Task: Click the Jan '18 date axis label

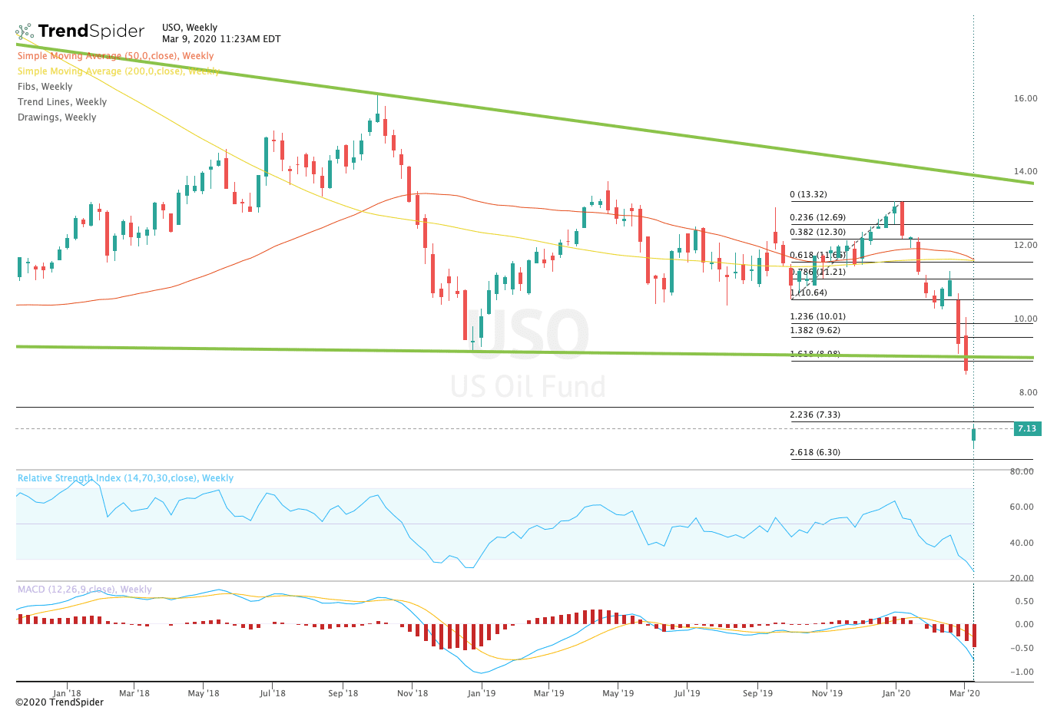Action: (68, 693)
